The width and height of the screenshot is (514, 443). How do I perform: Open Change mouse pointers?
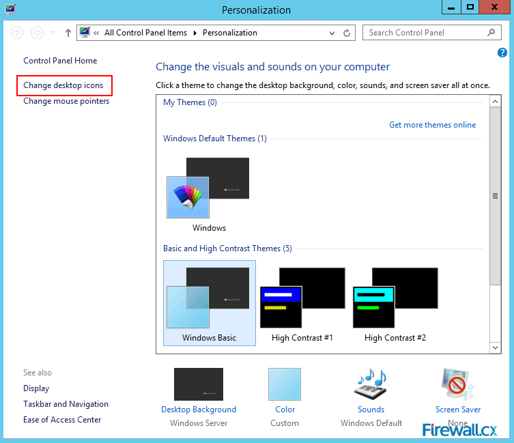tap(66, 101)
